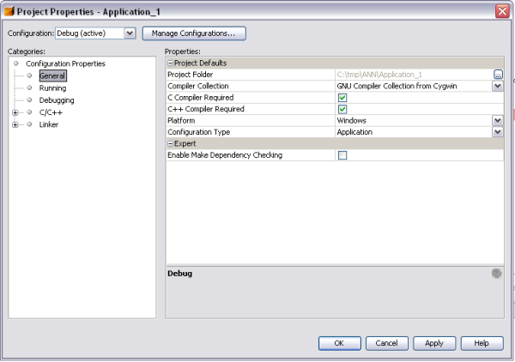Click the Windows platform value

pyautogui.click(x=351, y=120)
